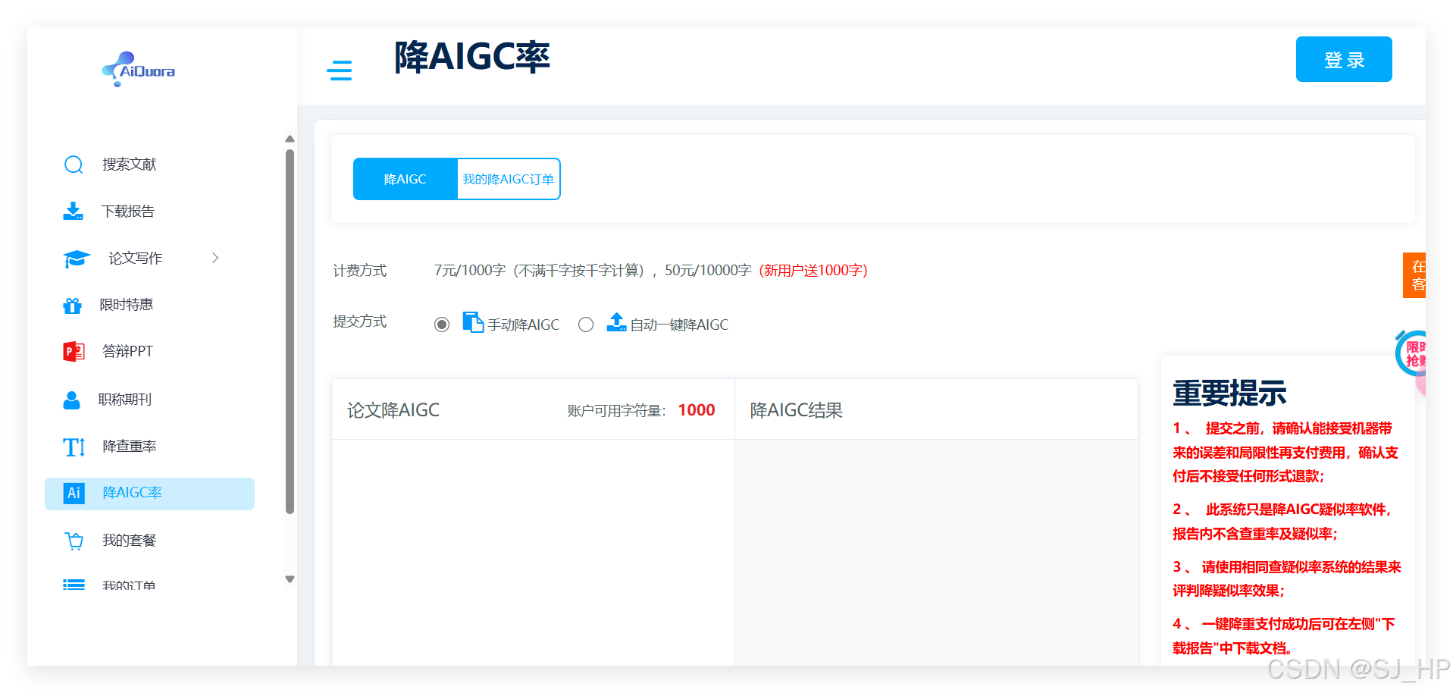The width and height of the screenshot is (1453, 693).
Task: Select the 搜索文献 search icon
Action: 73,164
